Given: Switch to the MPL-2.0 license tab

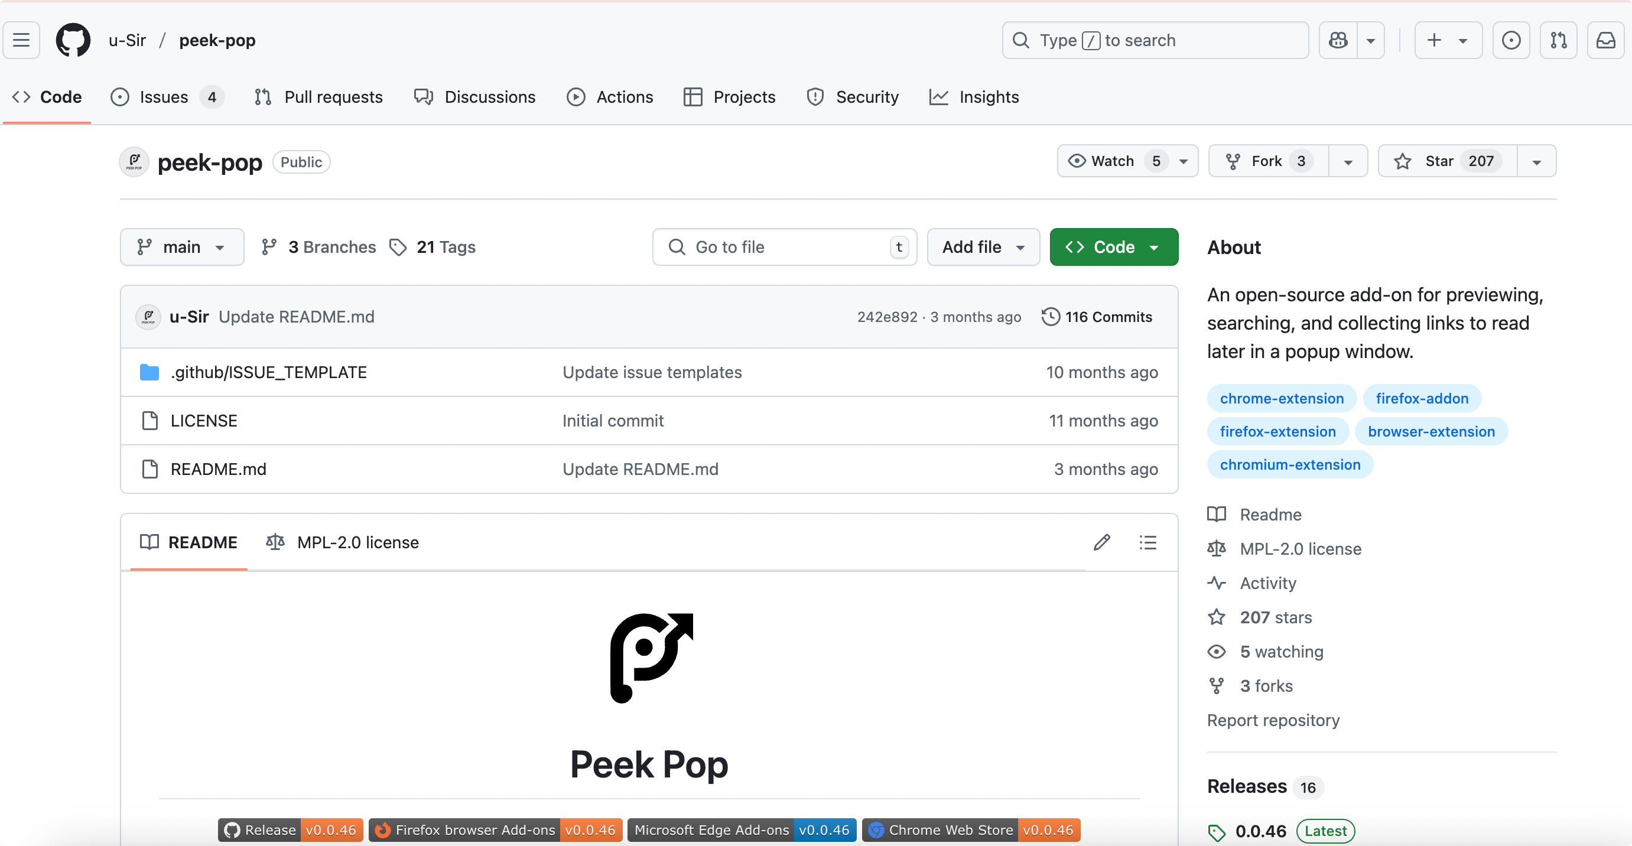Looking at the screenshot, I should pos(343,543).
